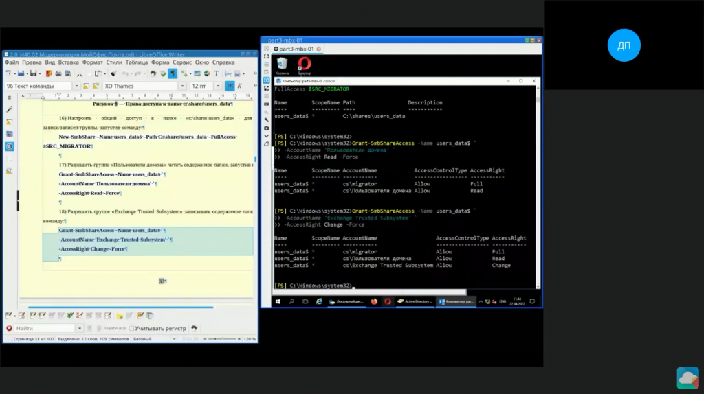
Task: Click the keyboard icon in remote viewer sidebar
Action: coord(266,104)
